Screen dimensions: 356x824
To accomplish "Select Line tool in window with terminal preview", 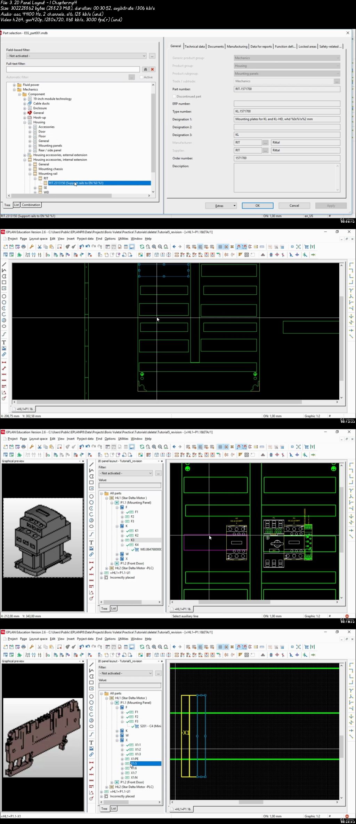I will tap(91, 665).
